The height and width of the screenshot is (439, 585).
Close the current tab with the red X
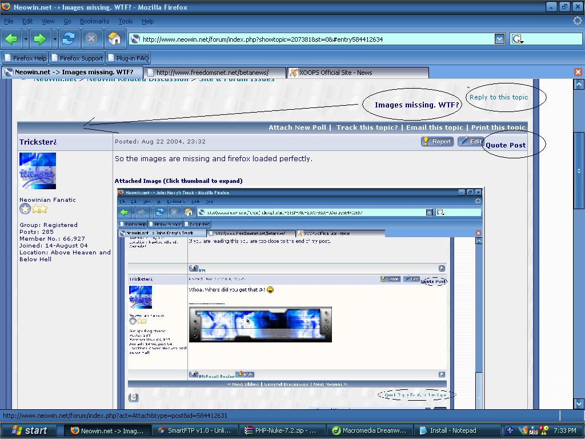click(x=578, y=72)
